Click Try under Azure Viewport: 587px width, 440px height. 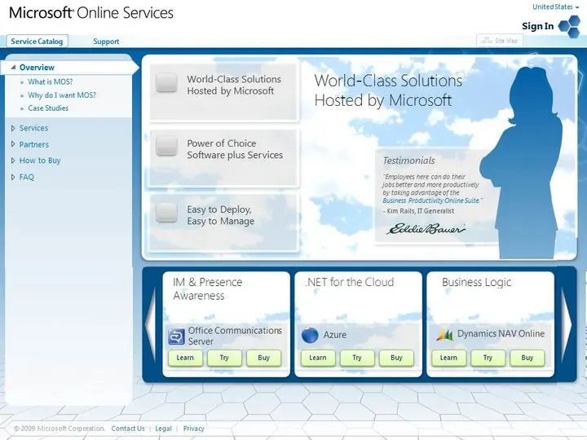tap(357, 358)
